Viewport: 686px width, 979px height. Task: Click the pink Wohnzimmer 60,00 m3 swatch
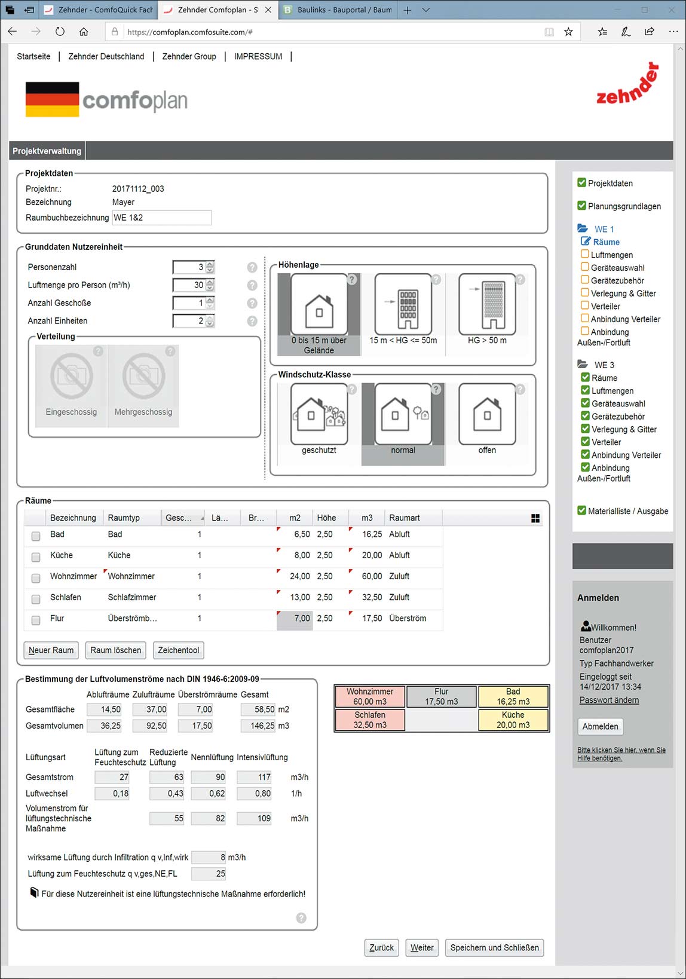[370, 696]
